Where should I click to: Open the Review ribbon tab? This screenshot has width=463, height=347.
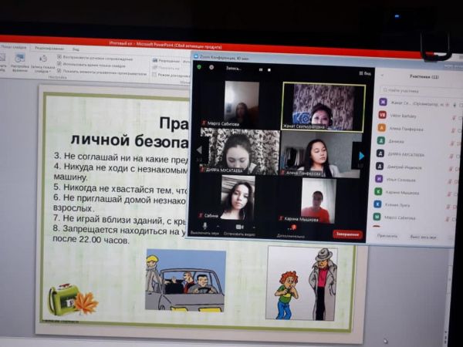(49, 47)
